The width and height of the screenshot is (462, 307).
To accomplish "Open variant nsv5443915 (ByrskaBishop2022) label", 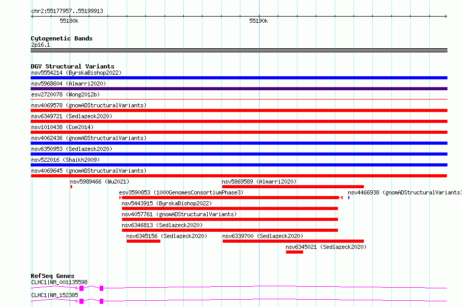I will pyautogui.click(x=167, y=203).
